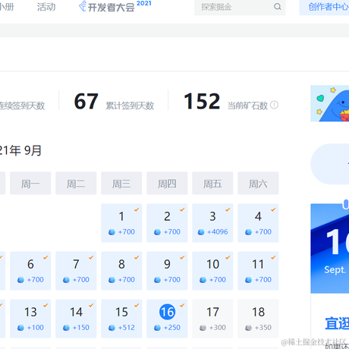Open the 开发者大会 2021 nav link
The height and width of the screenshot is (349, 349).
click(115, 6)
